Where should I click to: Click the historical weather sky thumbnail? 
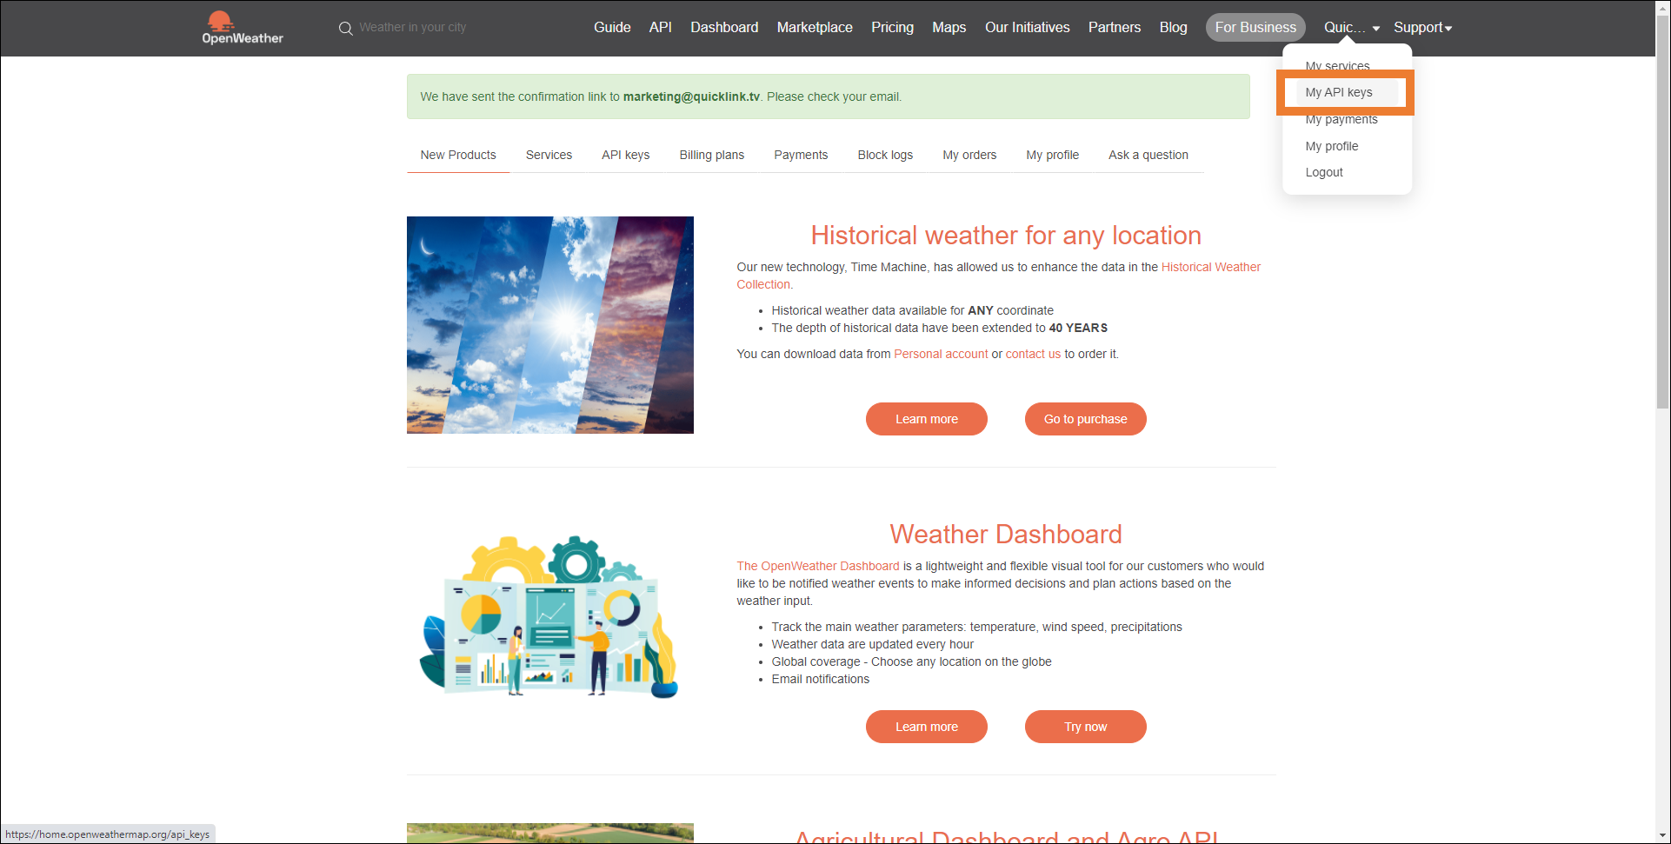(x=550, y=325)
